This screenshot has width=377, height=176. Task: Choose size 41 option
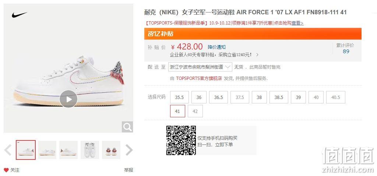coord(177,111)
